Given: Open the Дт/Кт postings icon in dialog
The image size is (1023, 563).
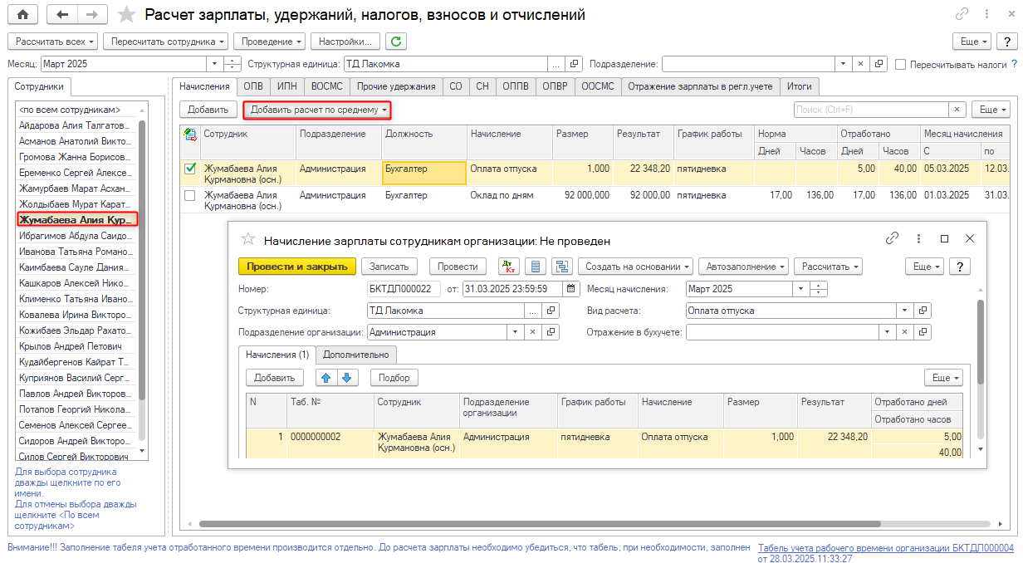Looking at the screenshot, I should [509, 267].
